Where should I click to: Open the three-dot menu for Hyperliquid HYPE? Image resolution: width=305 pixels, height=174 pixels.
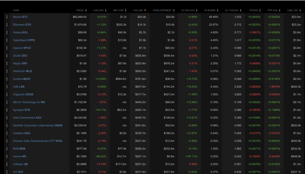[7, 40]
